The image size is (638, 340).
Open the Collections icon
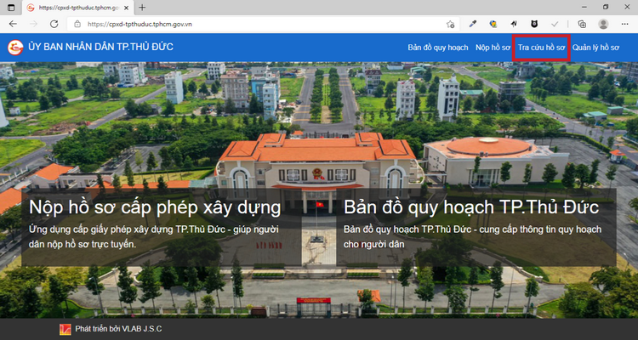(x=582, y=24)
